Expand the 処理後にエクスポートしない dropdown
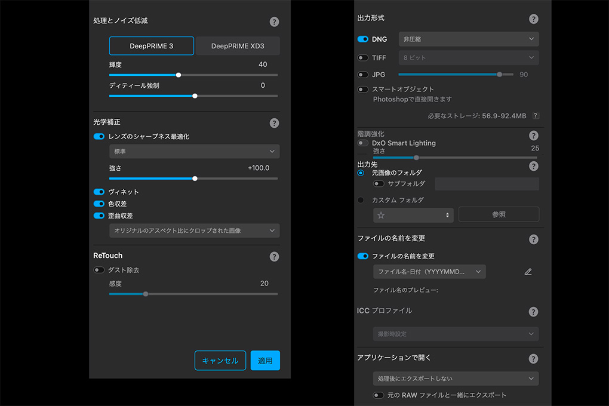The width and height of the screenshot is (609, 406). point(455,379)
